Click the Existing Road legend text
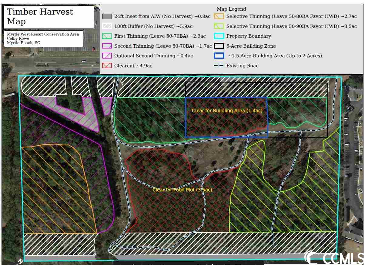Viewport: 365px width, 265px height. [243, 66]
